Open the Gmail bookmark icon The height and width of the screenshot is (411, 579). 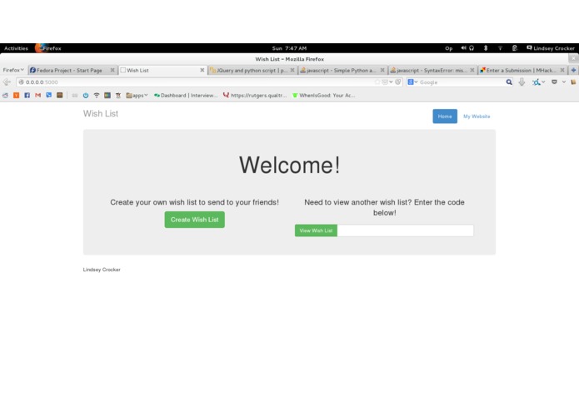pos(37,96)
